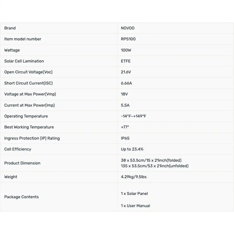Select the NOVOO brand value

[128, 28]
